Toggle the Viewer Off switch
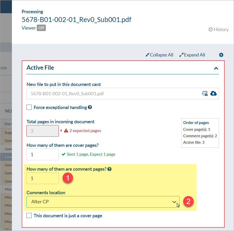This screenshot has width=234, height=231. 41,28
